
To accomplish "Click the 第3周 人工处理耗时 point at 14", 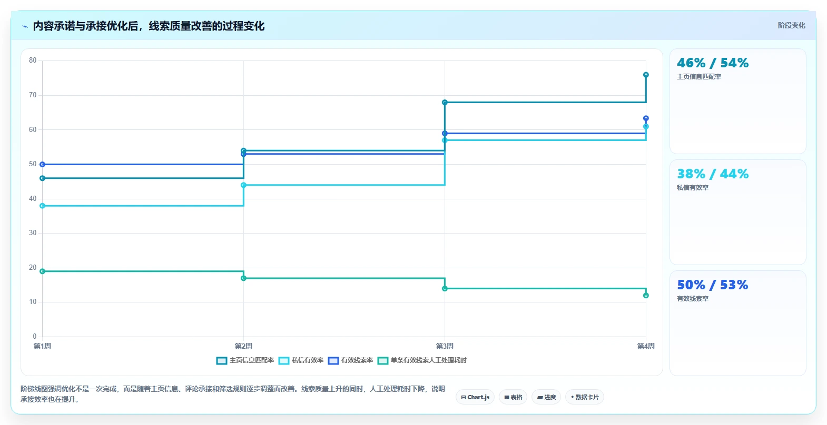I will (x=445, y=288).
